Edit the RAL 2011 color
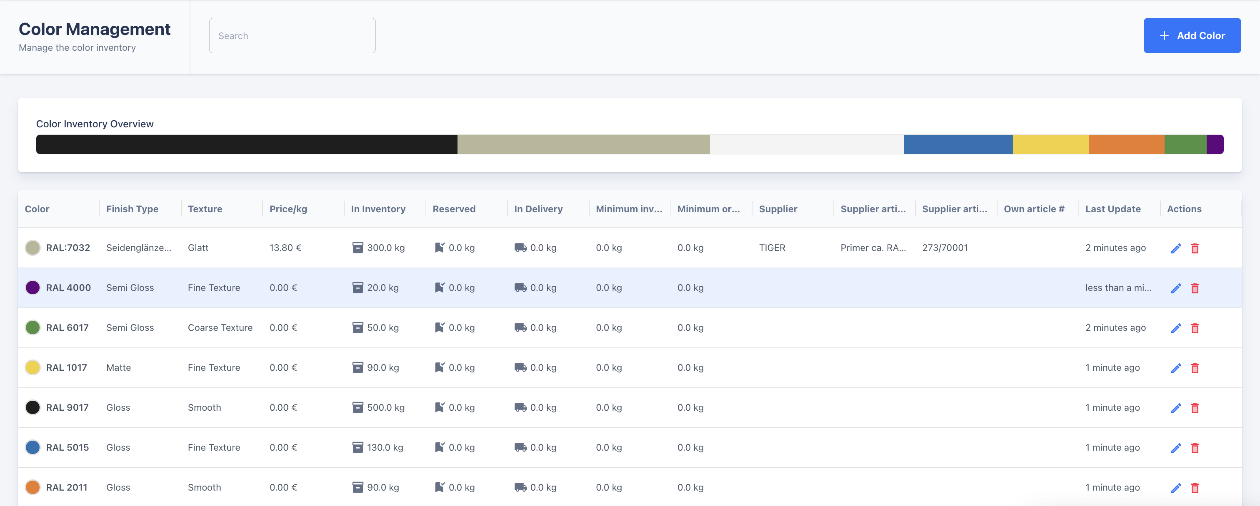1260x506 pixels. [x=1176, y=488]
